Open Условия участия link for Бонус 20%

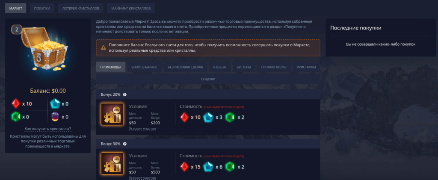142,129
